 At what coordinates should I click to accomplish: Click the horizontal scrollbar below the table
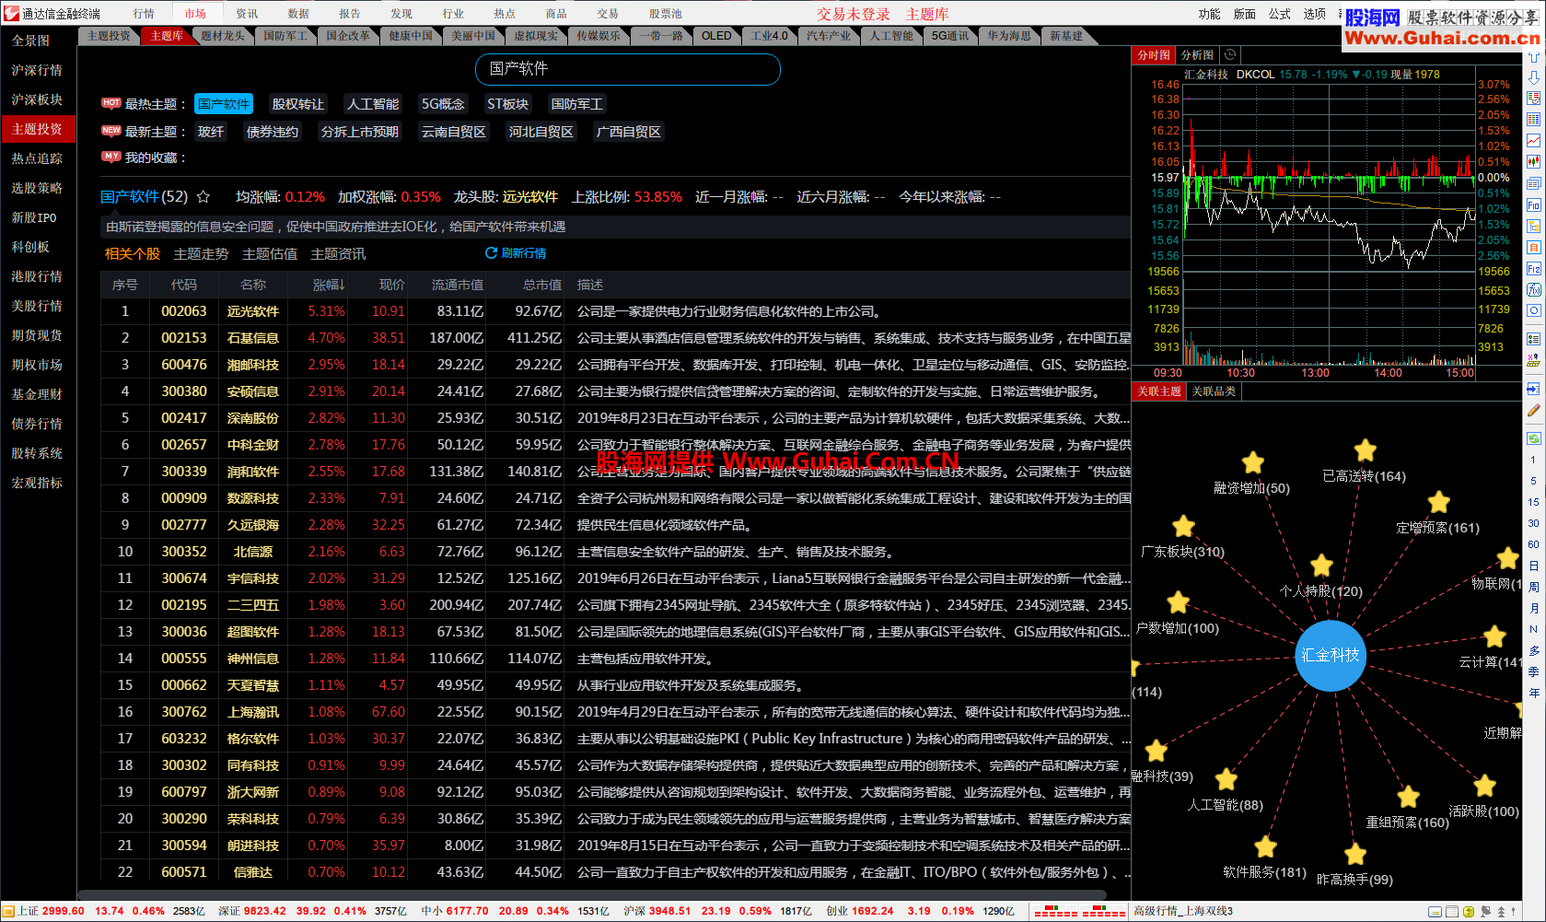coord(592,894)
